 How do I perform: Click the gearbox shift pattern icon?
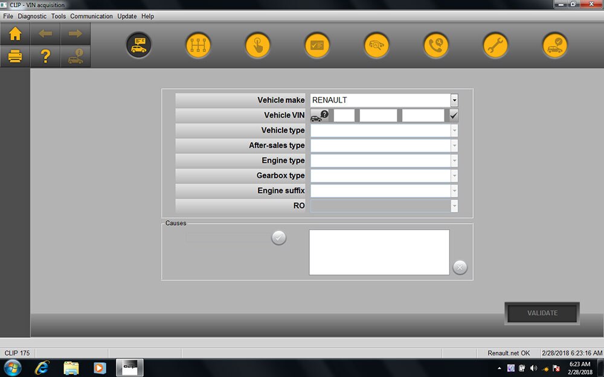(x=198, y=45)
